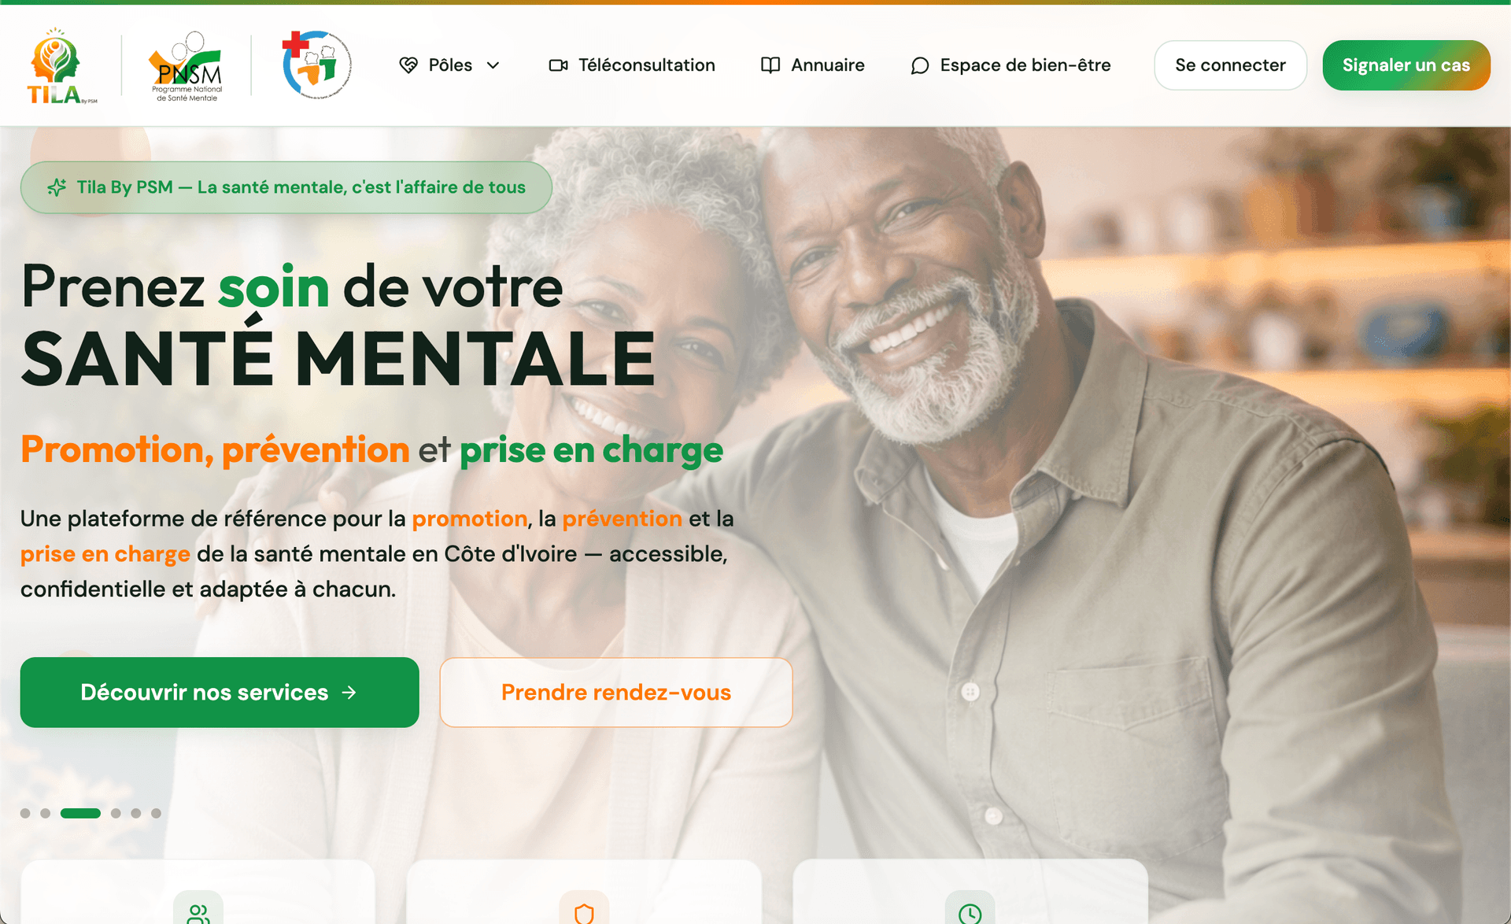Viewport: 1511px width, 924px height.
Task: Click the shield icon on middle card
Action: pos(584,913)
